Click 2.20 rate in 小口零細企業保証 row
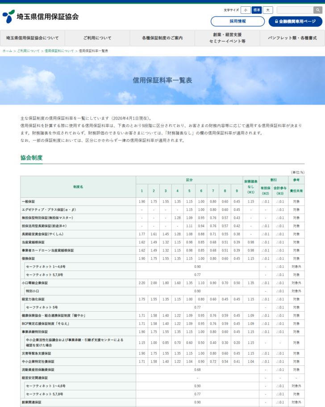 tap(142, 283)
